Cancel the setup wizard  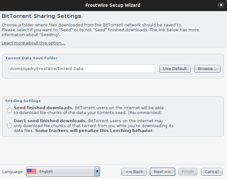[x=211, y=172]
